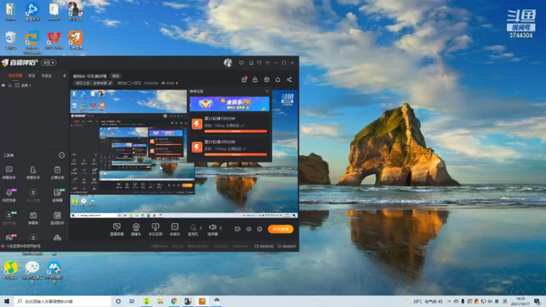This screenshot has height=307, width=546.
Task: Click the plugin usage notice in status bar
Action: pos(21,246)
